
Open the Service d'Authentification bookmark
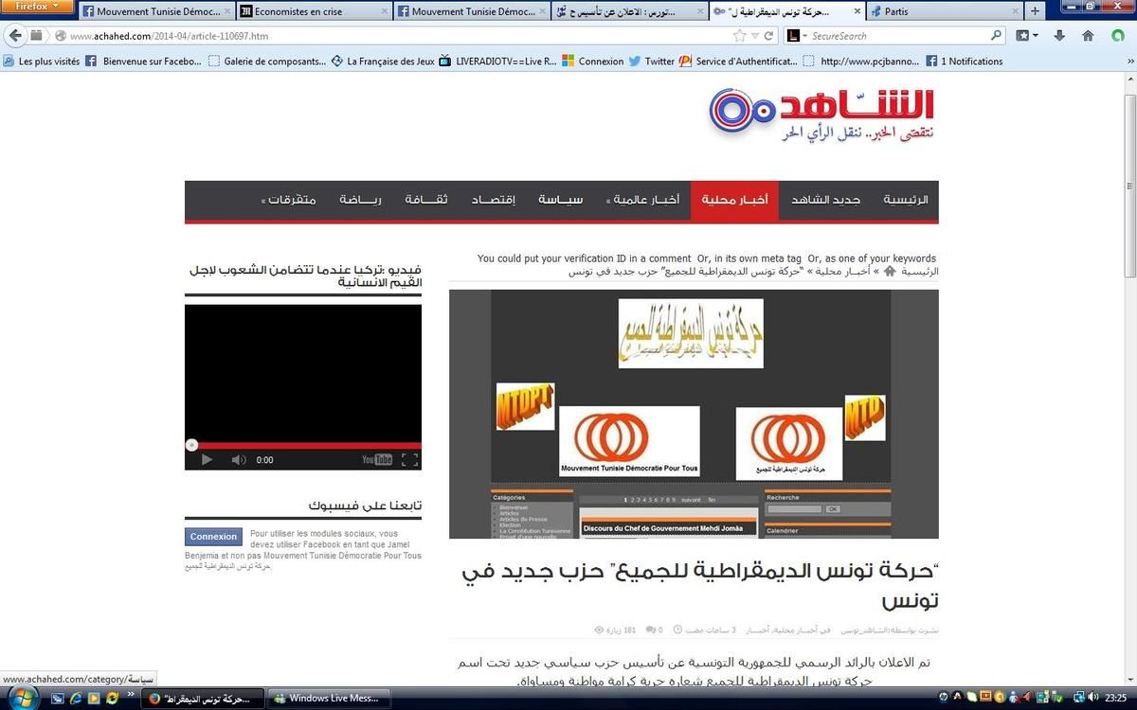click(739, 62)
